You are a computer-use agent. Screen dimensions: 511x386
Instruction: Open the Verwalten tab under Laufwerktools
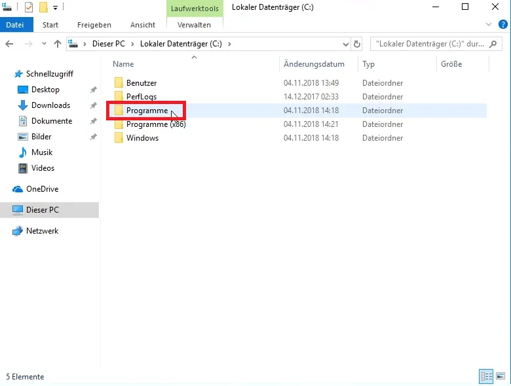click(x=194, y=25)
